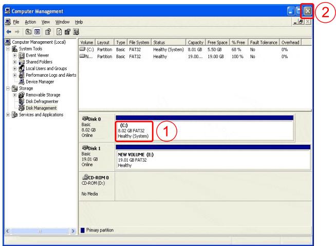The width and height of the screenshot is (336, 246).
Task: Click the Computer Management title bar icon
Action: [x=8, y=11]
